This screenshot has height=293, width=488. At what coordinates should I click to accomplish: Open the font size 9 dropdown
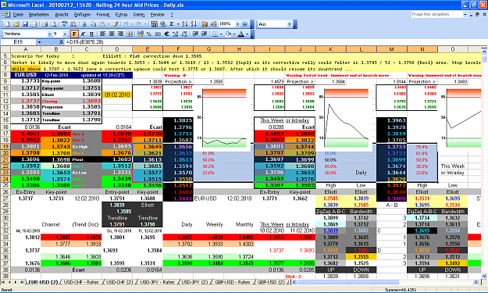coord(65,34)
